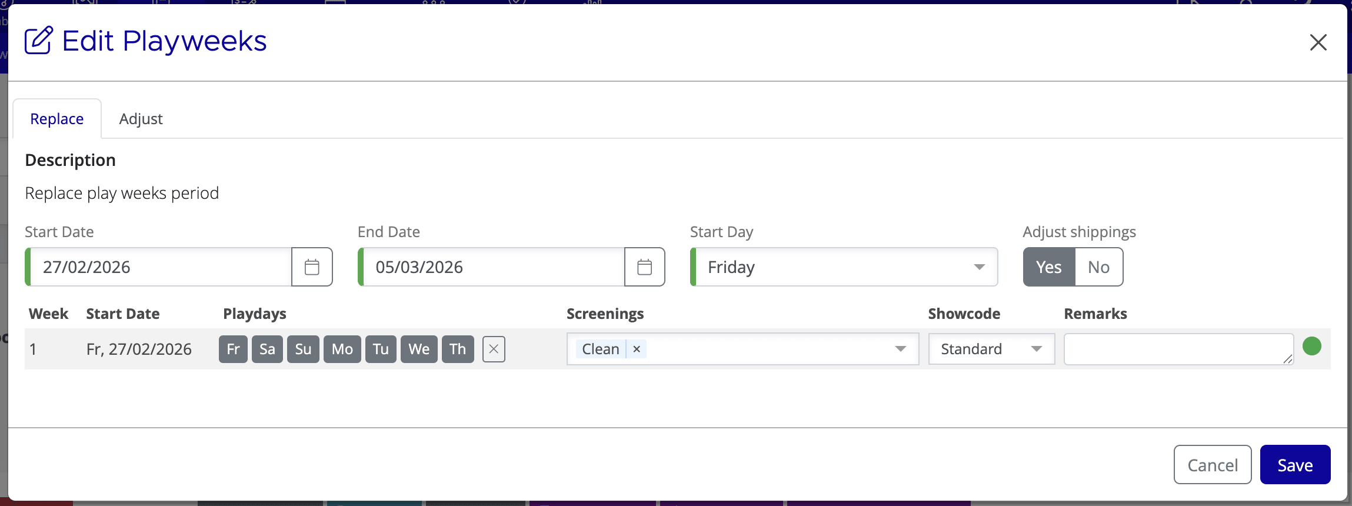Image resolution: width=1352 pixels, height=506 pixels.
Task: Open the Start Day dropdown
Action: pyautogui.click(x=978, y=267)
